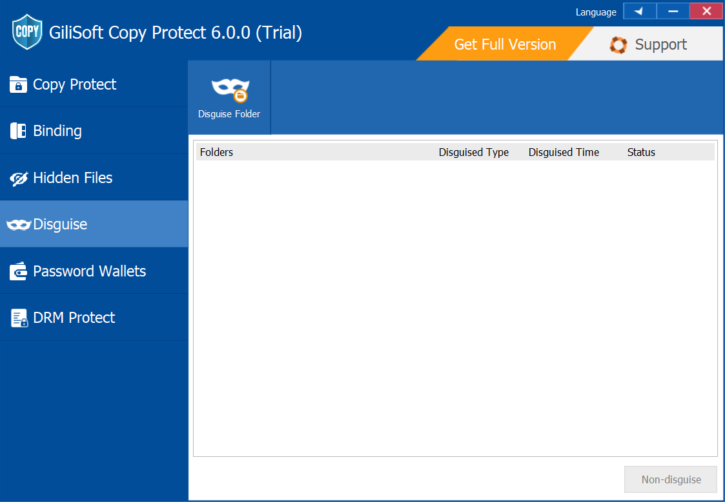The width and height of the screenshot is (725, 502).
Task: Close the GiliSoft Copy Protect window
Action: pos(706,11)
